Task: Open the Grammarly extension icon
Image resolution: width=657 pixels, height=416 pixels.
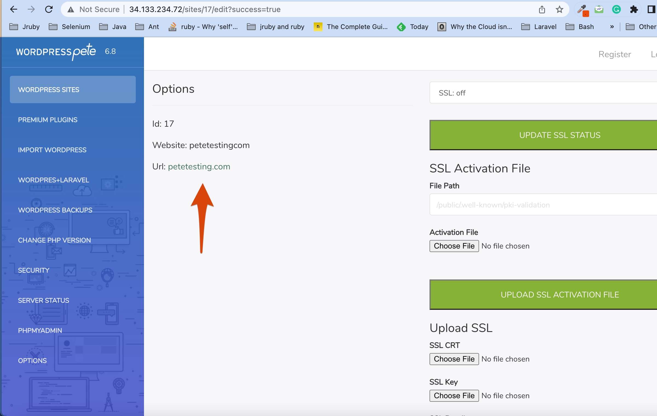Action: (x=616, y=10)
